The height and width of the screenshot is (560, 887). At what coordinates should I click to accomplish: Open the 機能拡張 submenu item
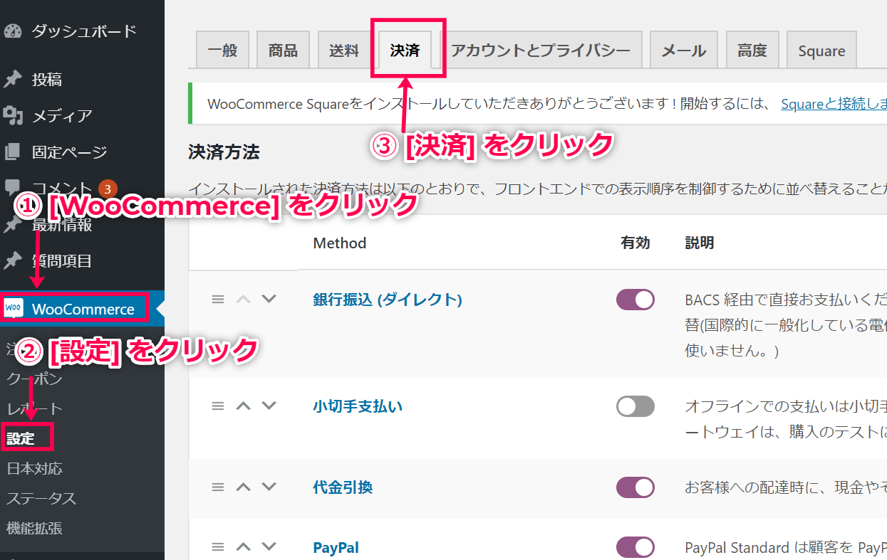click(x=34, y=528)
